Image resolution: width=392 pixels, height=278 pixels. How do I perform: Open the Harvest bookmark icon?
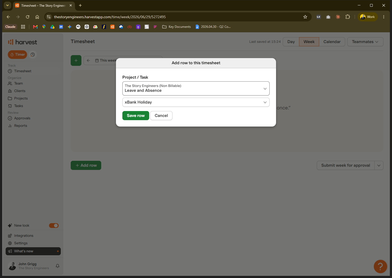pyautogui.click(x=112, y=27)
